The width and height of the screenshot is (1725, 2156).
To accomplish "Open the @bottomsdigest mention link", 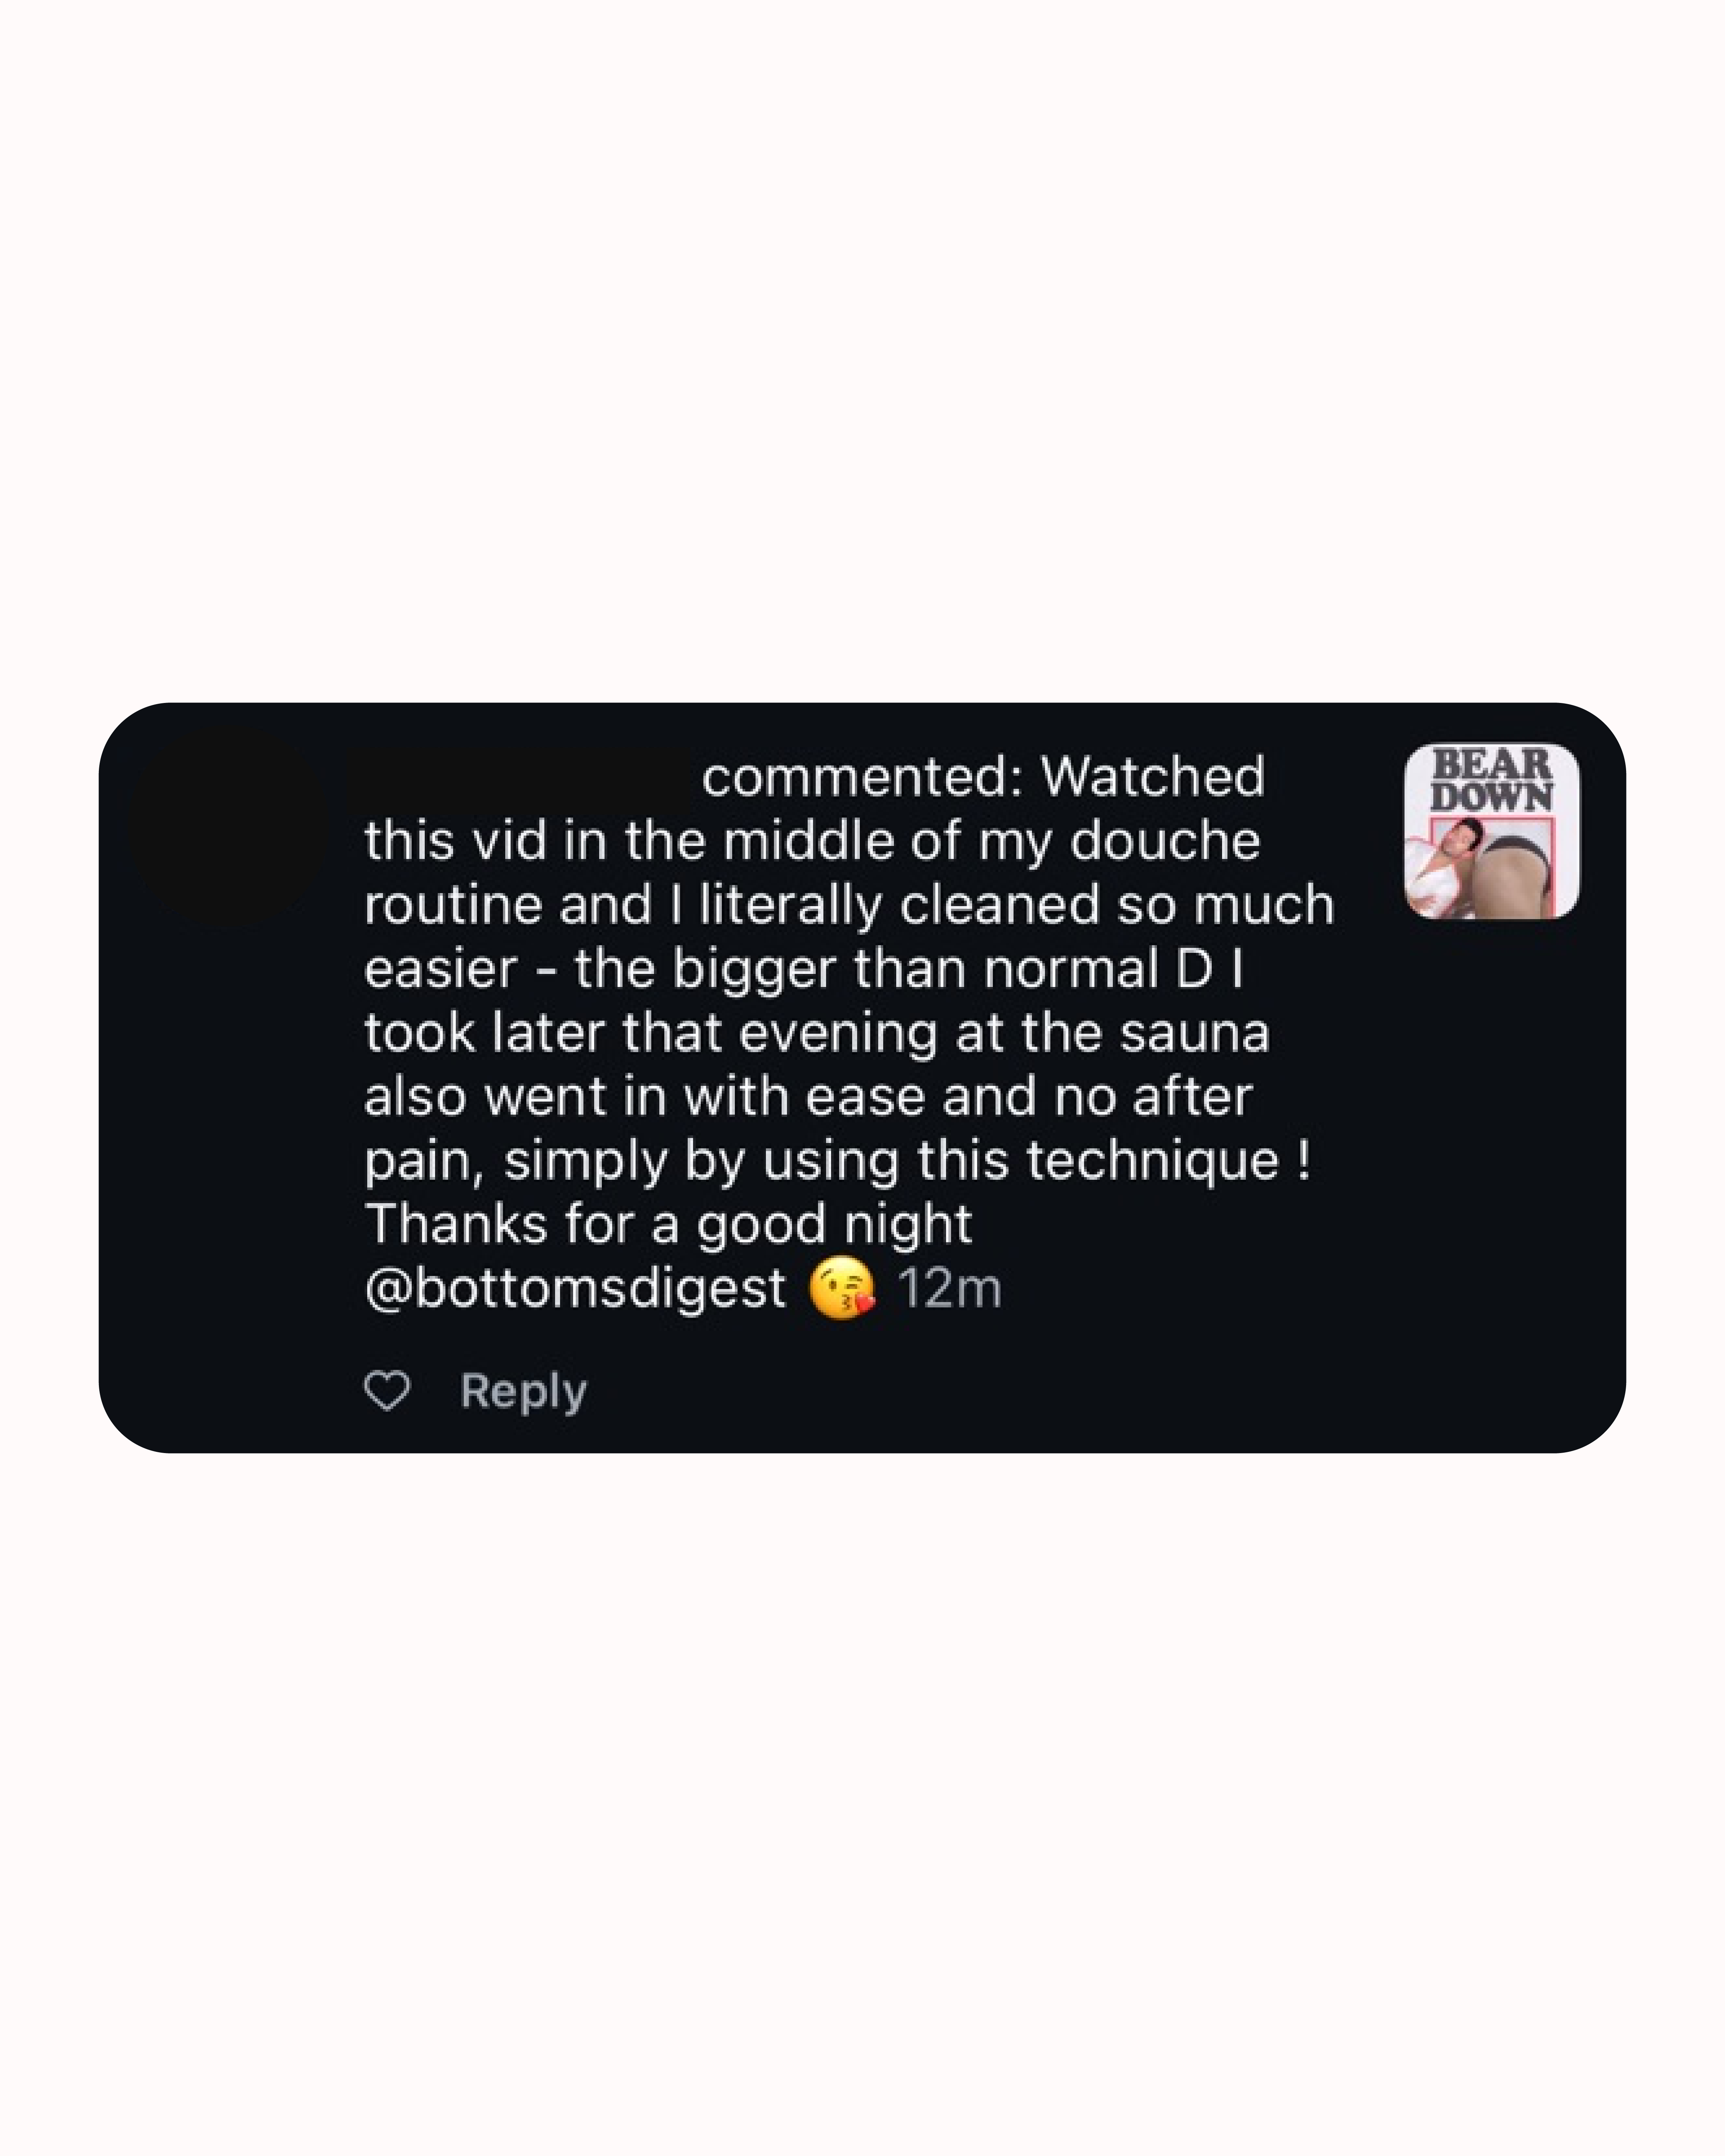I will (575, 1288).
